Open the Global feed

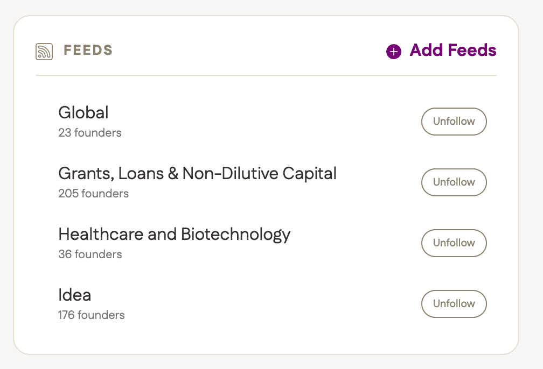point(83,112)
